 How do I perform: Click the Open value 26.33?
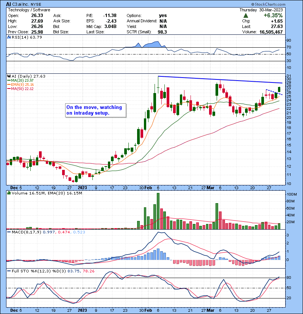[37, 16]
